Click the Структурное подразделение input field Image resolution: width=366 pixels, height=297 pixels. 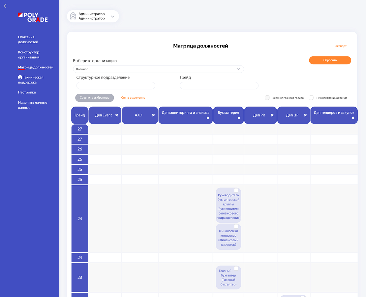point(116,85)
